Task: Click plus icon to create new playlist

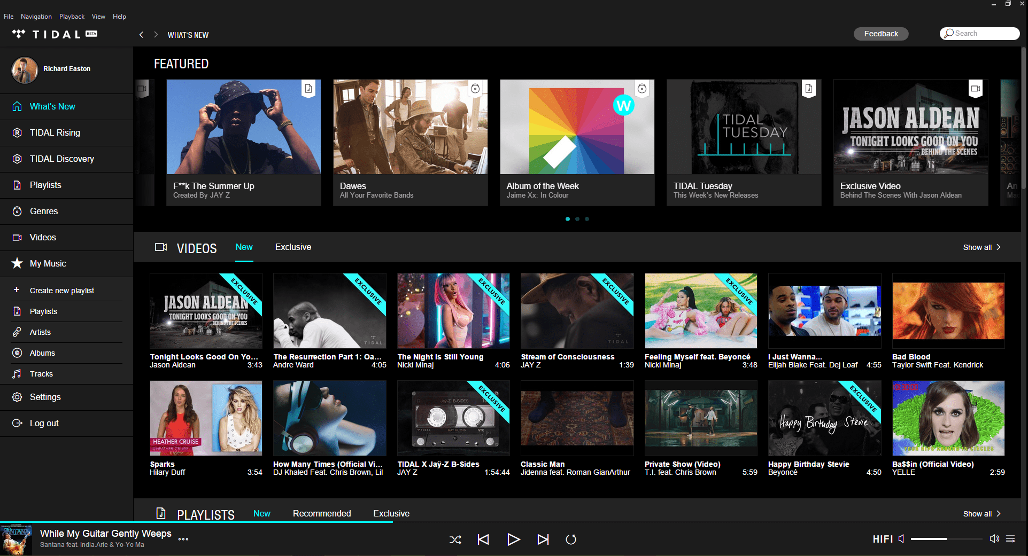Action: (x=17, y=289)
